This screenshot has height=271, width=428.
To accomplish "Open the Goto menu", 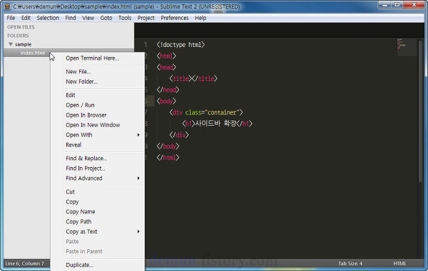I will 106,18.
